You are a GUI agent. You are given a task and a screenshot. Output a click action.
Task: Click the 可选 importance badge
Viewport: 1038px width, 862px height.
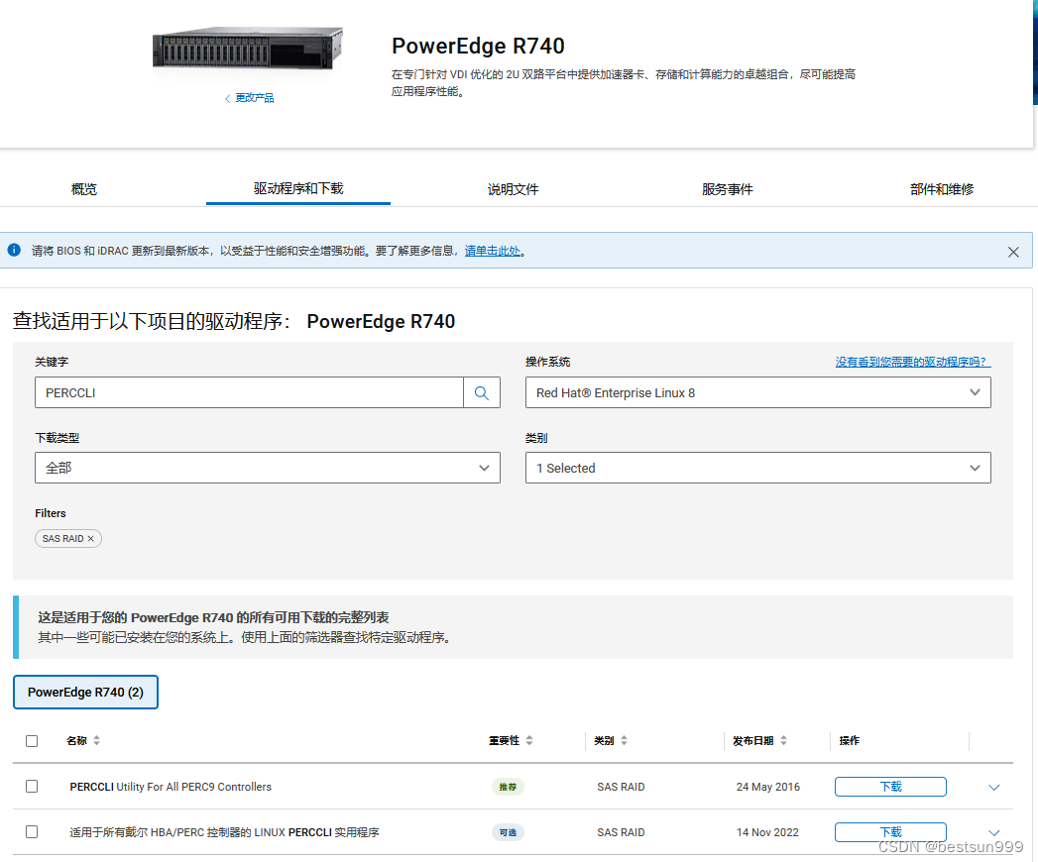pos(508,832)
